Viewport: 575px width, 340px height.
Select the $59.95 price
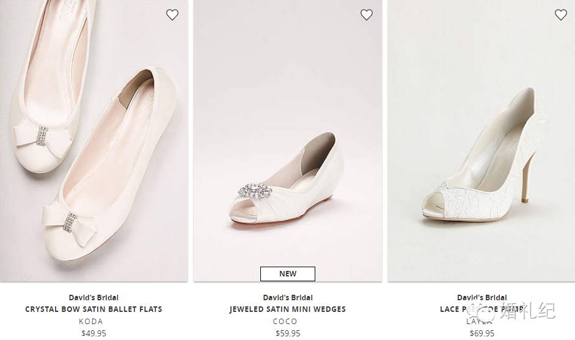(287, 333)
